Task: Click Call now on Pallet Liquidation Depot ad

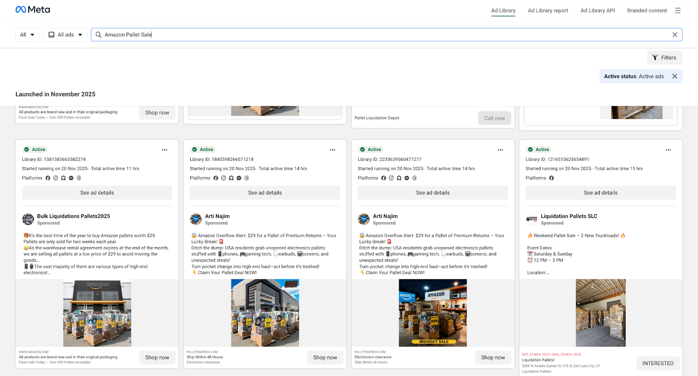Action: point(495,118)
